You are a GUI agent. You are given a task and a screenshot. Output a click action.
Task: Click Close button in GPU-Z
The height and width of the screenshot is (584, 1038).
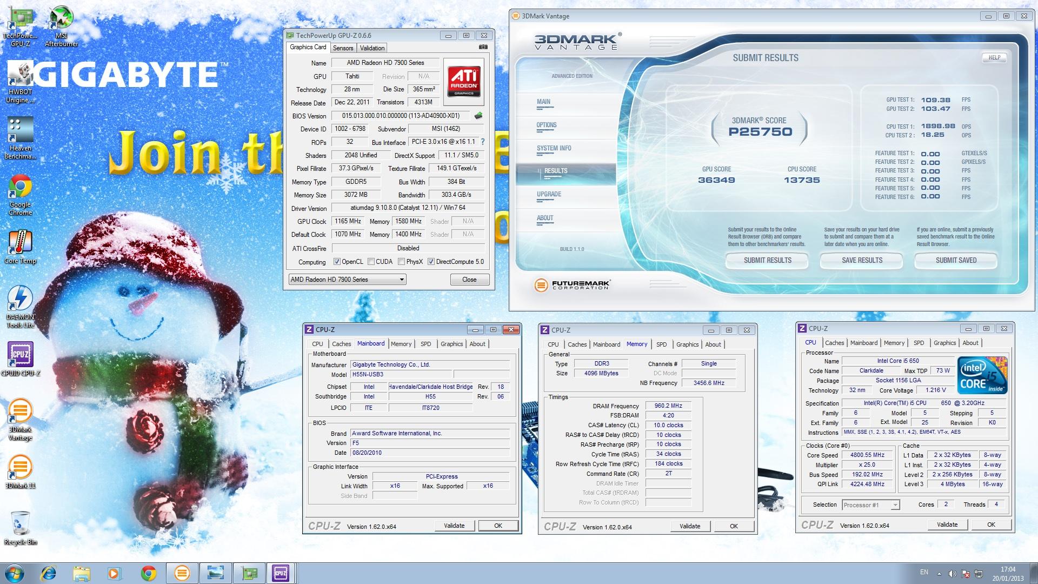(469, 280)
